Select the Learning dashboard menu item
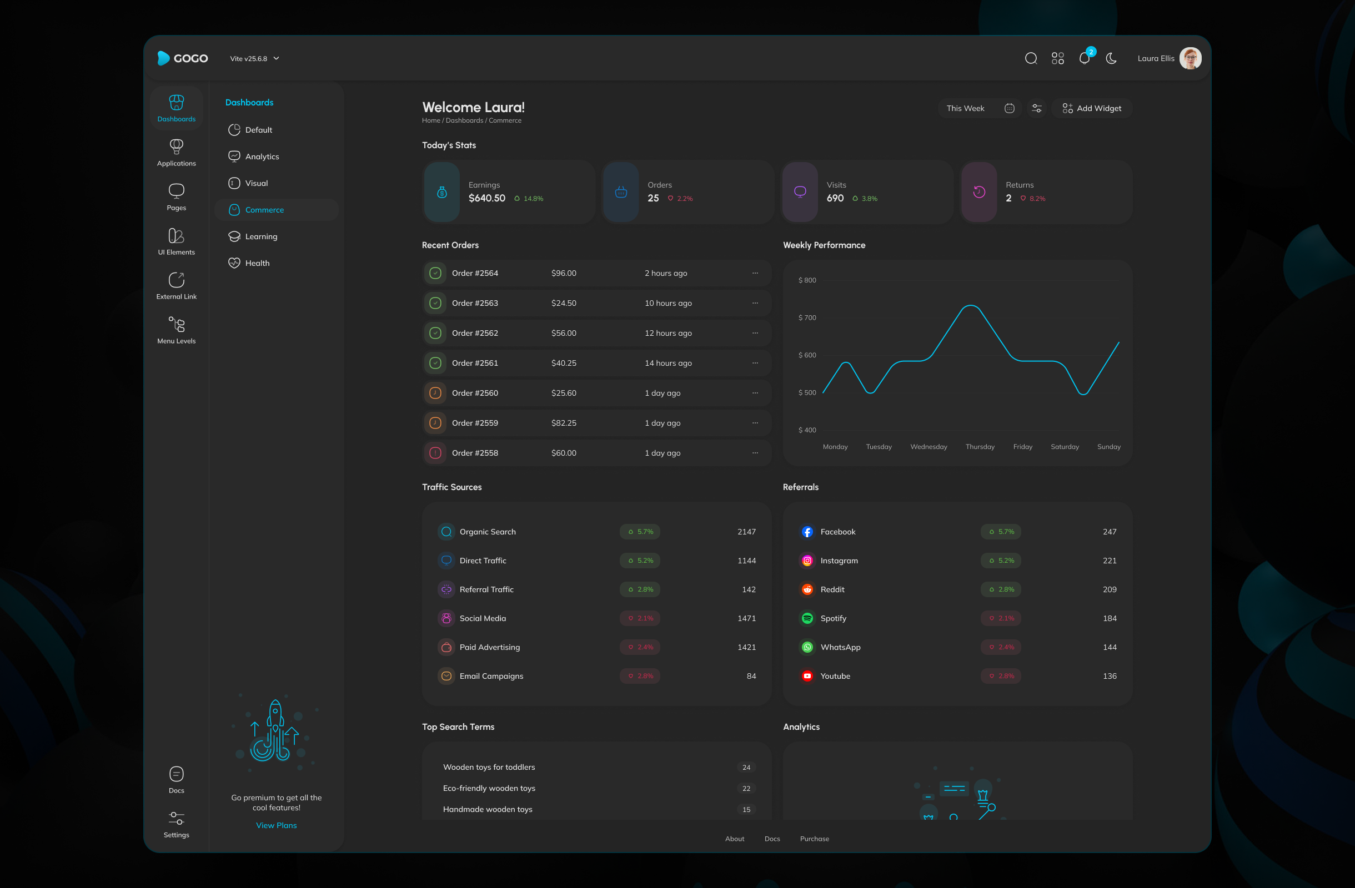1355x888 pixels. pos(261,236)
